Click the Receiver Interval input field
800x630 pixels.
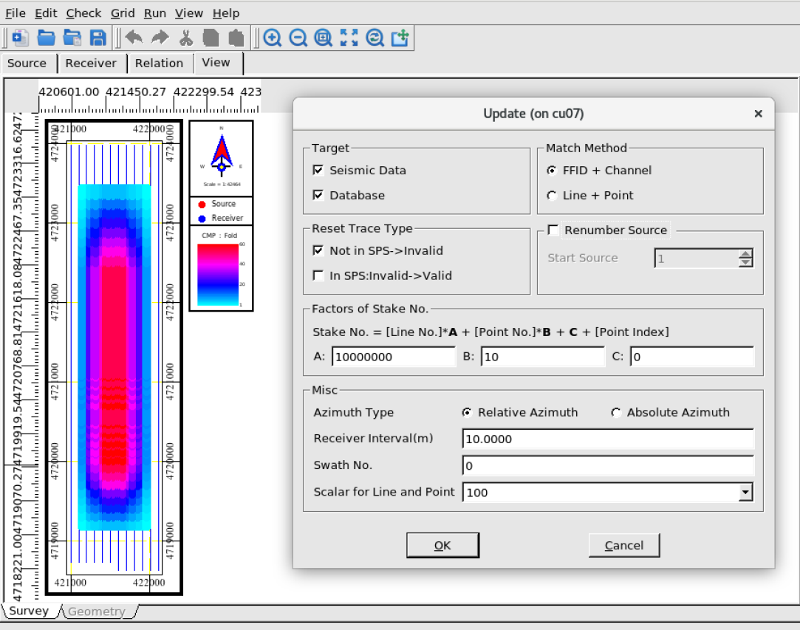click(x=607, y=439)
